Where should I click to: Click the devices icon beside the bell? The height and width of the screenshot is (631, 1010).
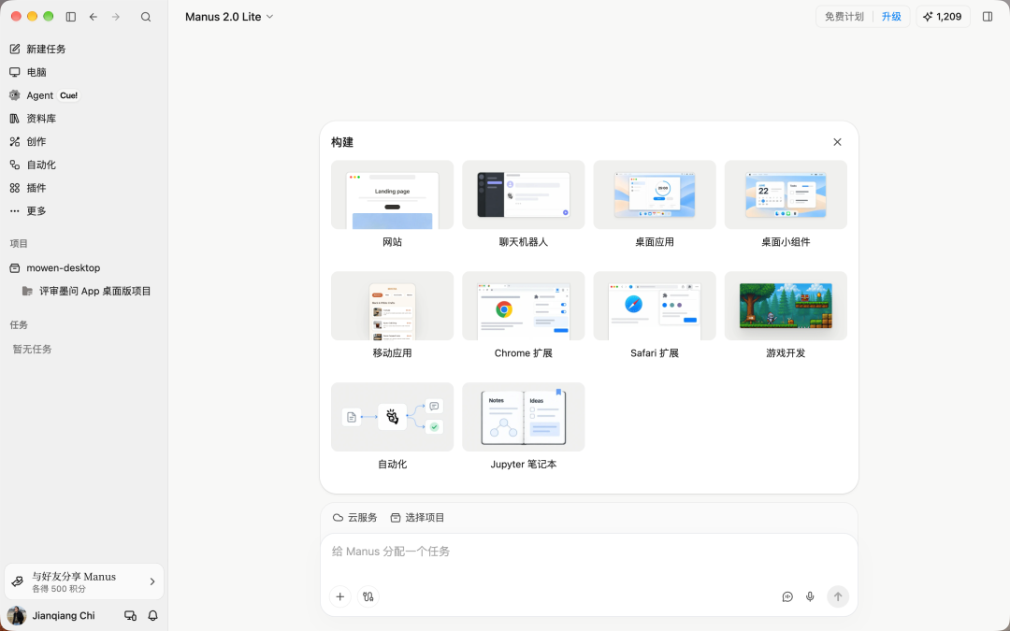pyautogui.click(x=130, y=615)
